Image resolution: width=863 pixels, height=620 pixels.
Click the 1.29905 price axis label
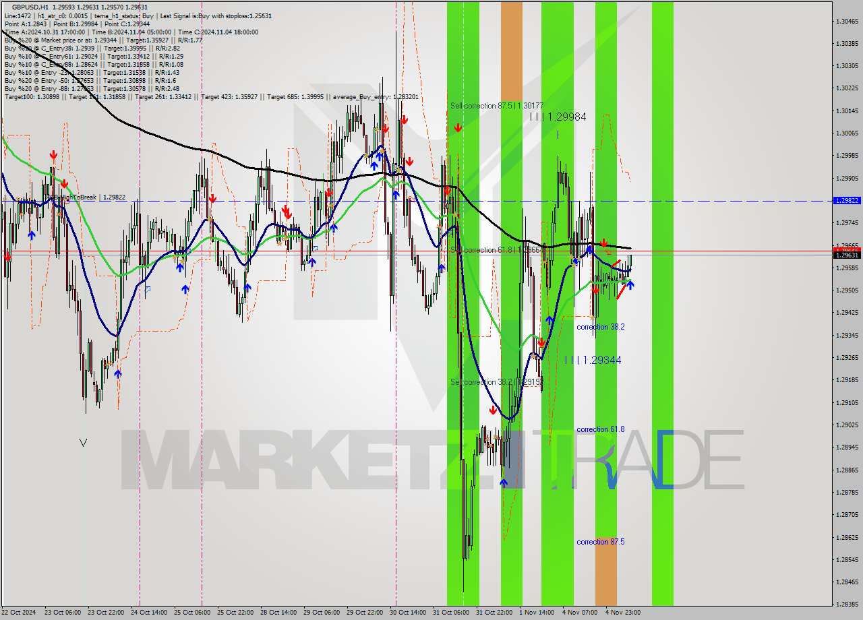847,178
